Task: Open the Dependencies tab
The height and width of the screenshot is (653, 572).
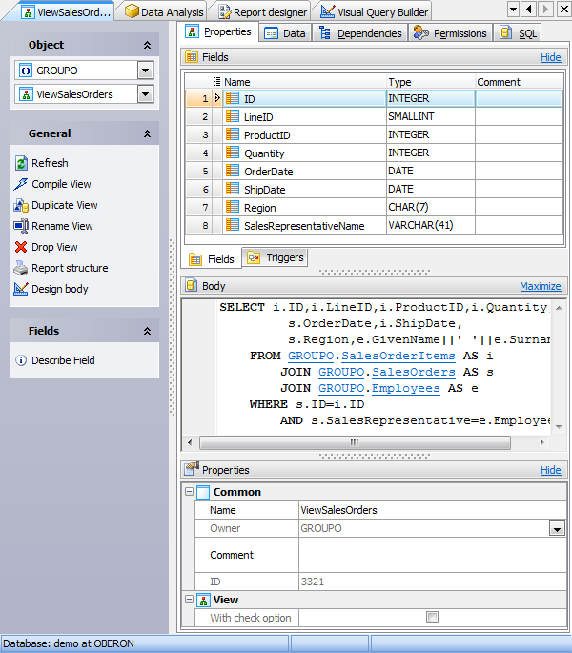Action: [x=360, y=33]
